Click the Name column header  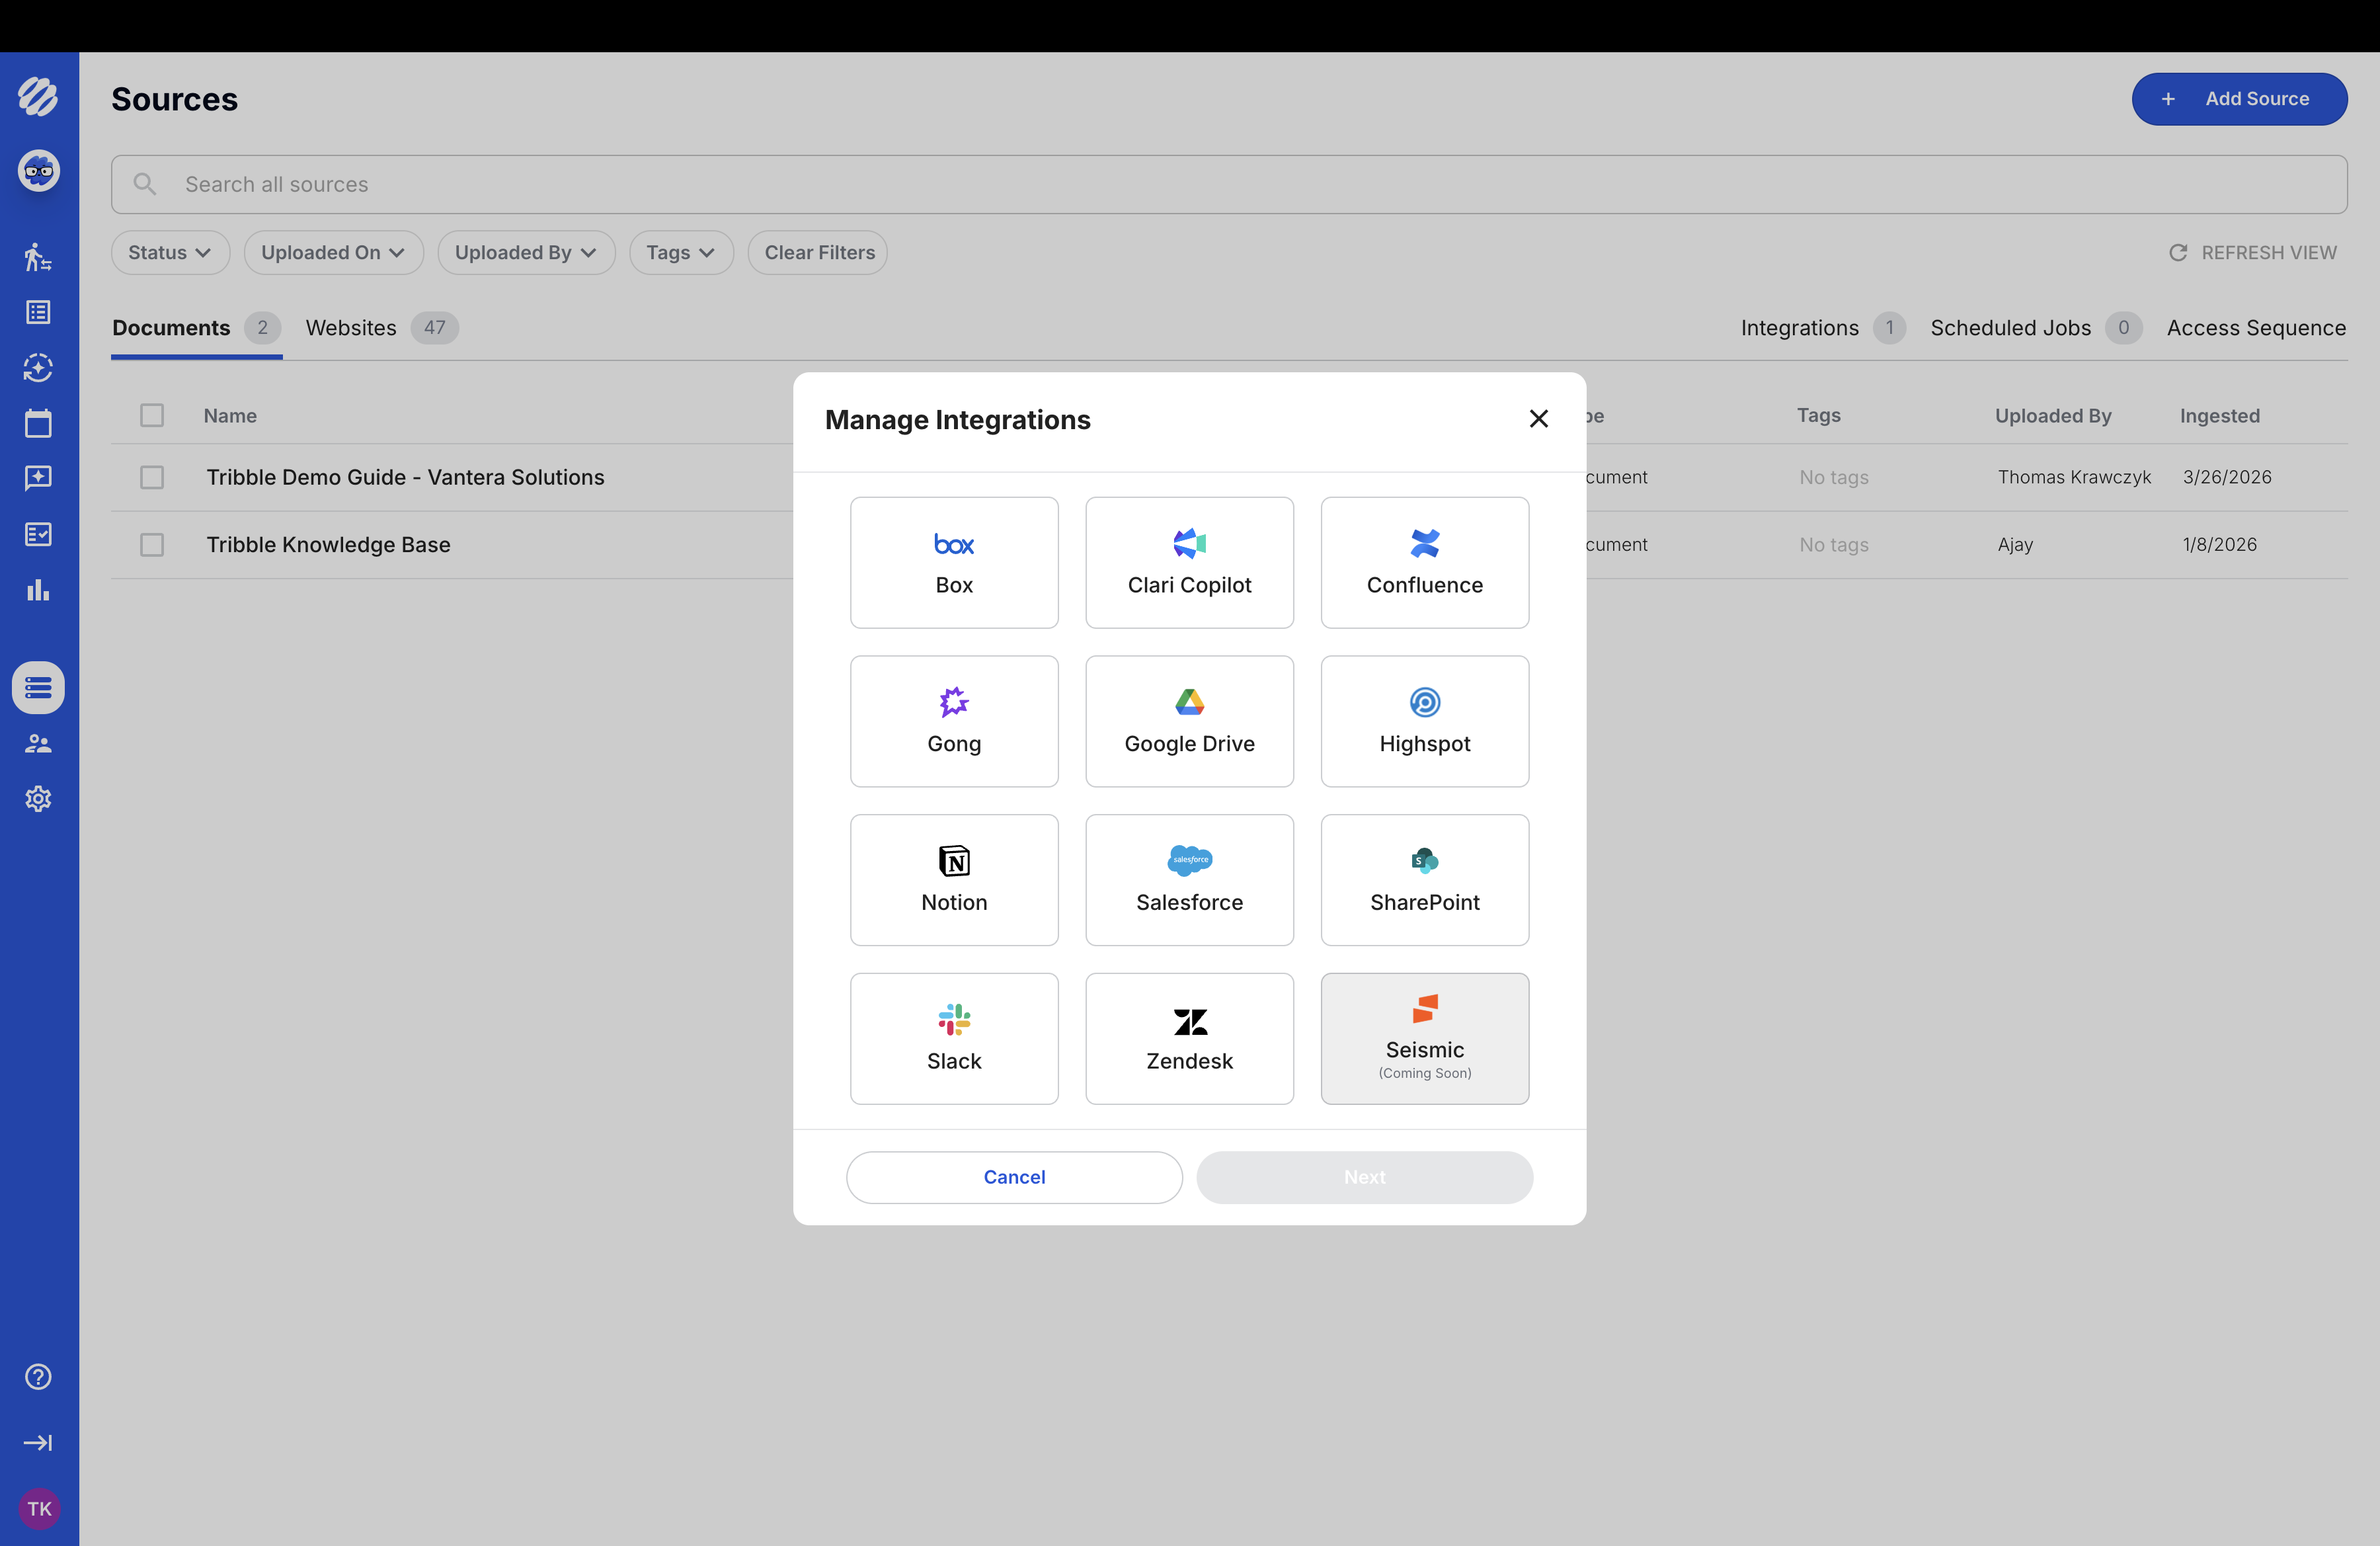click(x=230, y=415)
